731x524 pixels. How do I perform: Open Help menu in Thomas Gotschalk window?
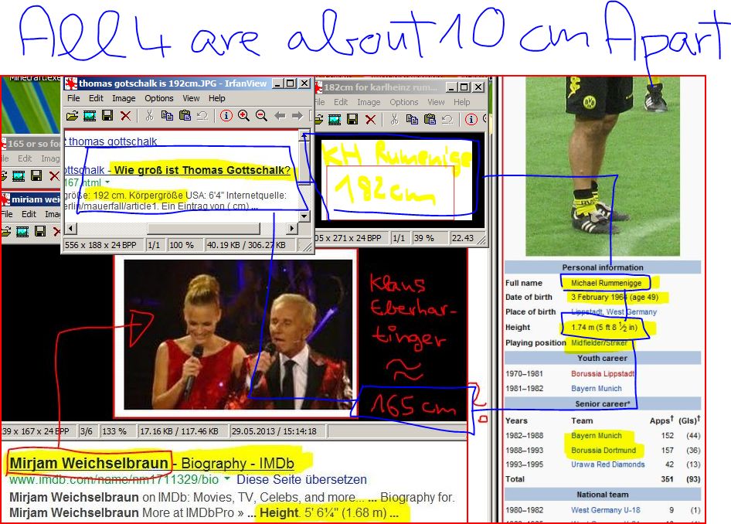[x=217, y=98]
